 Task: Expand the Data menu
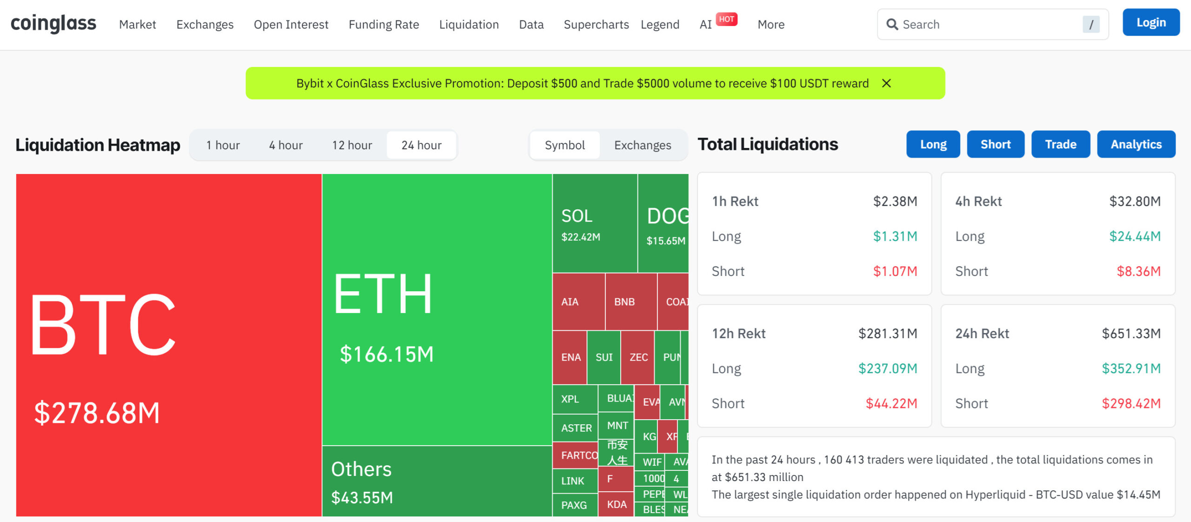click(x=531, y=25)
